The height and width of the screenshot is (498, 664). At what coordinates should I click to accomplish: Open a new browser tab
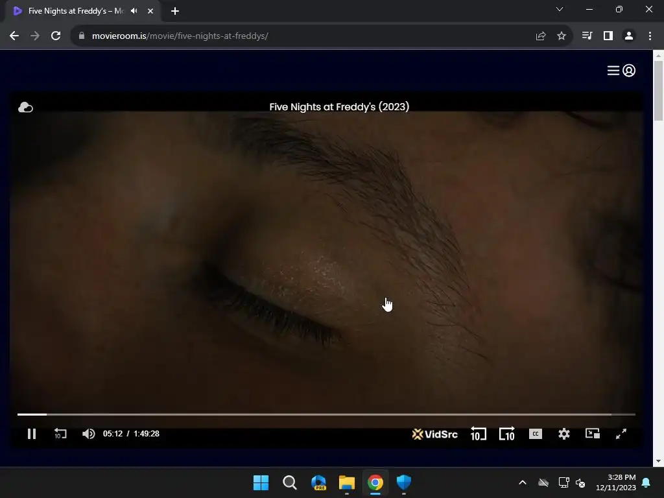175,11
